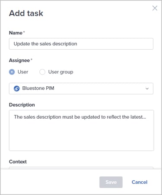
Task: Click the Context label
Action: pos(18,162)
